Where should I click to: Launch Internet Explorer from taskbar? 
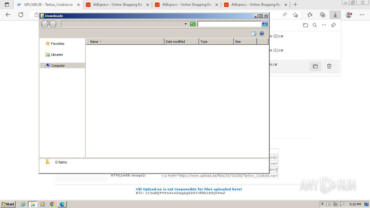23,204
